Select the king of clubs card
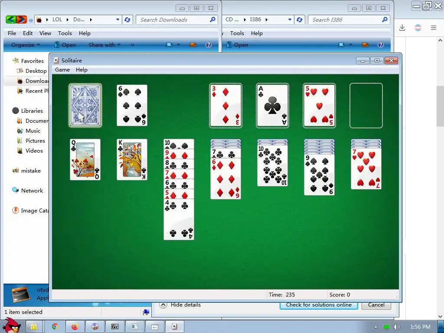444x333 pixels. click(x=132, y=160)
